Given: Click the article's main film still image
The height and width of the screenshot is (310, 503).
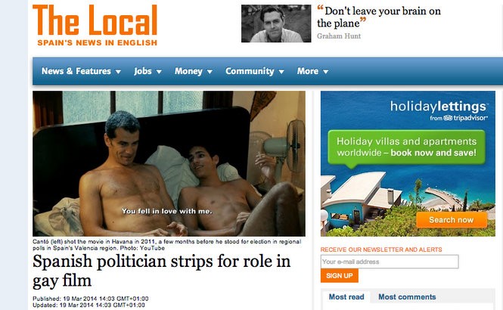Looking at the screenshot, I should [169, 163].
